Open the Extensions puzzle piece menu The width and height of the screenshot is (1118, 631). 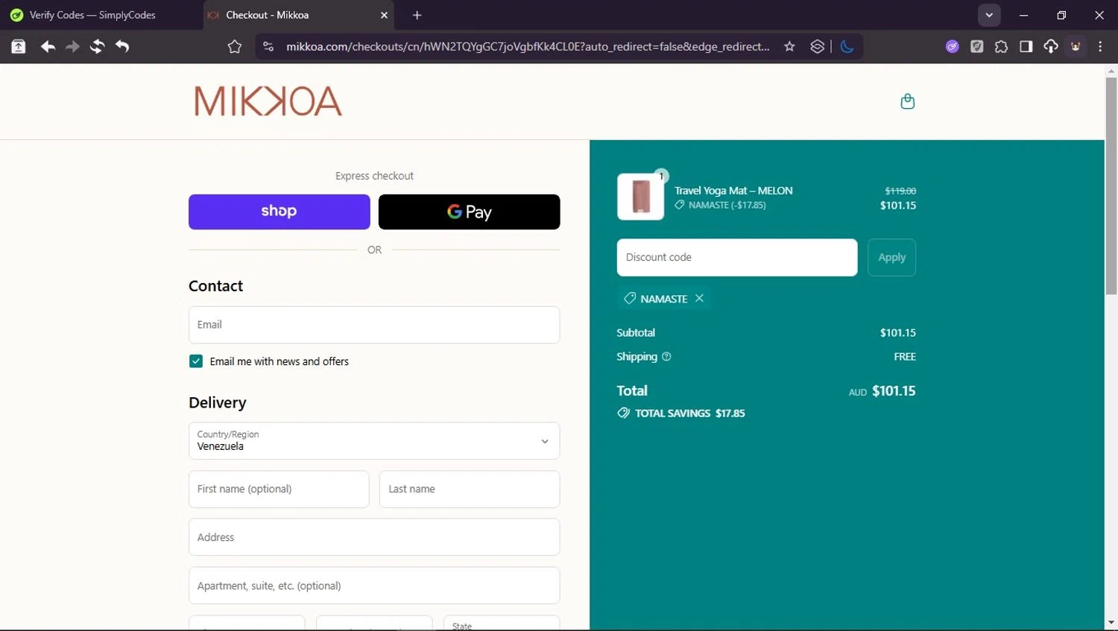[x=1001, y=47]
